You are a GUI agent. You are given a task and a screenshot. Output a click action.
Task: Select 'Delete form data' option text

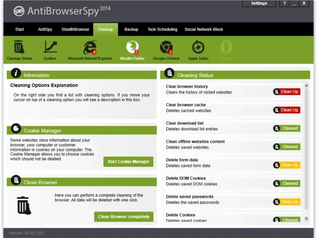point(182,160)
